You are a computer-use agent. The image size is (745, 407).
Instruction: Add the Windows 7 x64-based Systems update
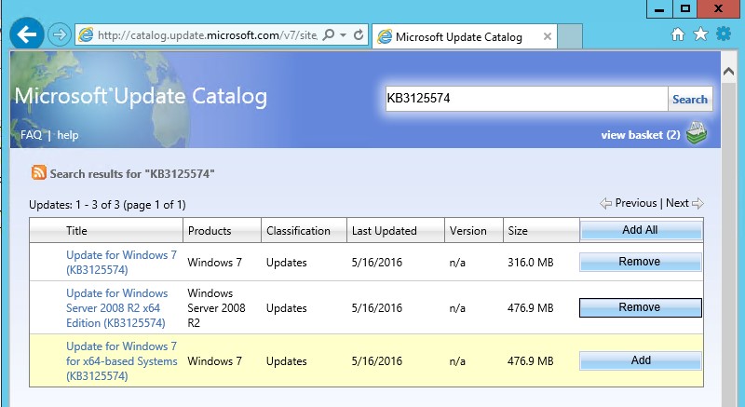640,360
